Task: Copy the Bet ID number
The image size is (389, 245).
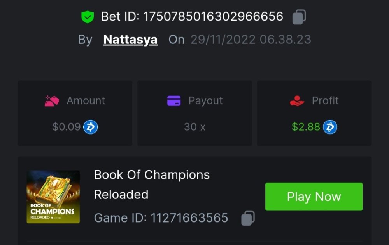Action: (x=299, y=17)
